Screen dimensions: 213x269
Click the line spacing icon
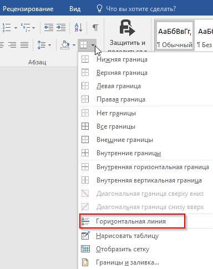click(42, 45)
